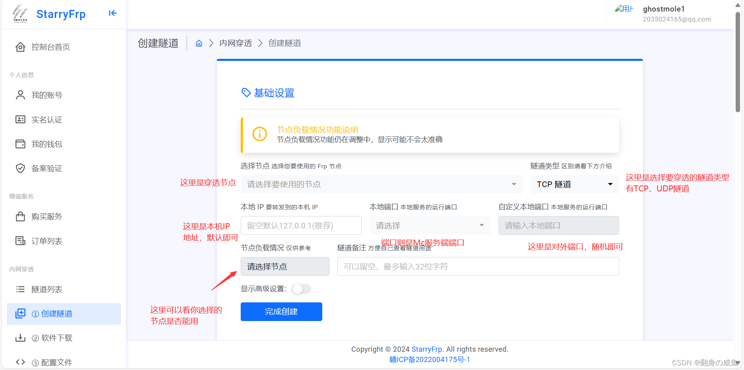
Task: Select ① 创建隧道 in the sidebar
Action: tap(64, 314)
